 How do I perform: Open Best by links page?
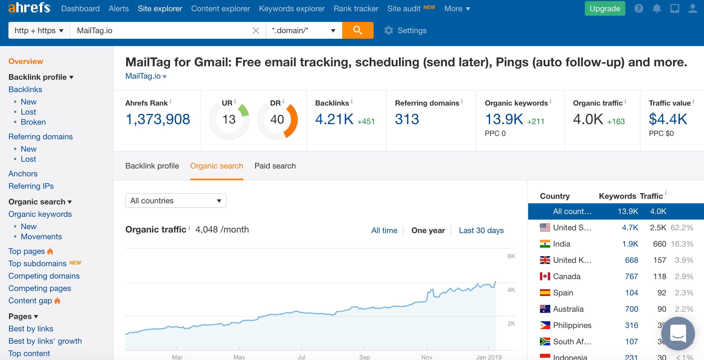31,329
